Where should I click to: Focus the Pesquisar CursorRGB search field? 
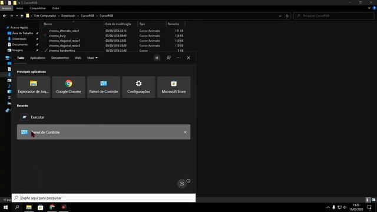pyautogui.click(x=334, y=16)
